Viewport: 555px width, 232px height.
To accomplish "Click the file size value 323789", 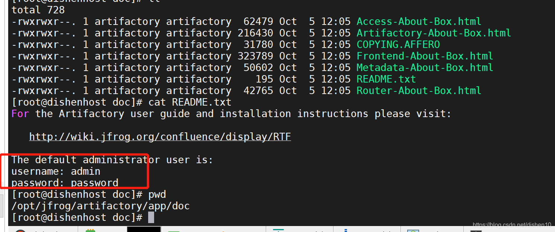I will [255, 56].
